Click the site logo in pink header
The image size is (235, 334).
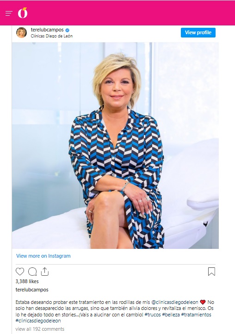pyautogui.click(x=23, y=13)
